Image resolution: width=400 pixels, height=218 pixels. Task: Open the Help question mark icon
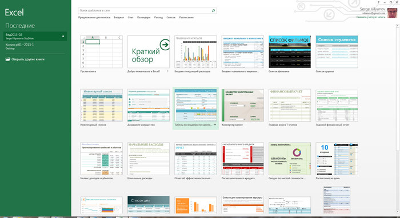(378, 2)
